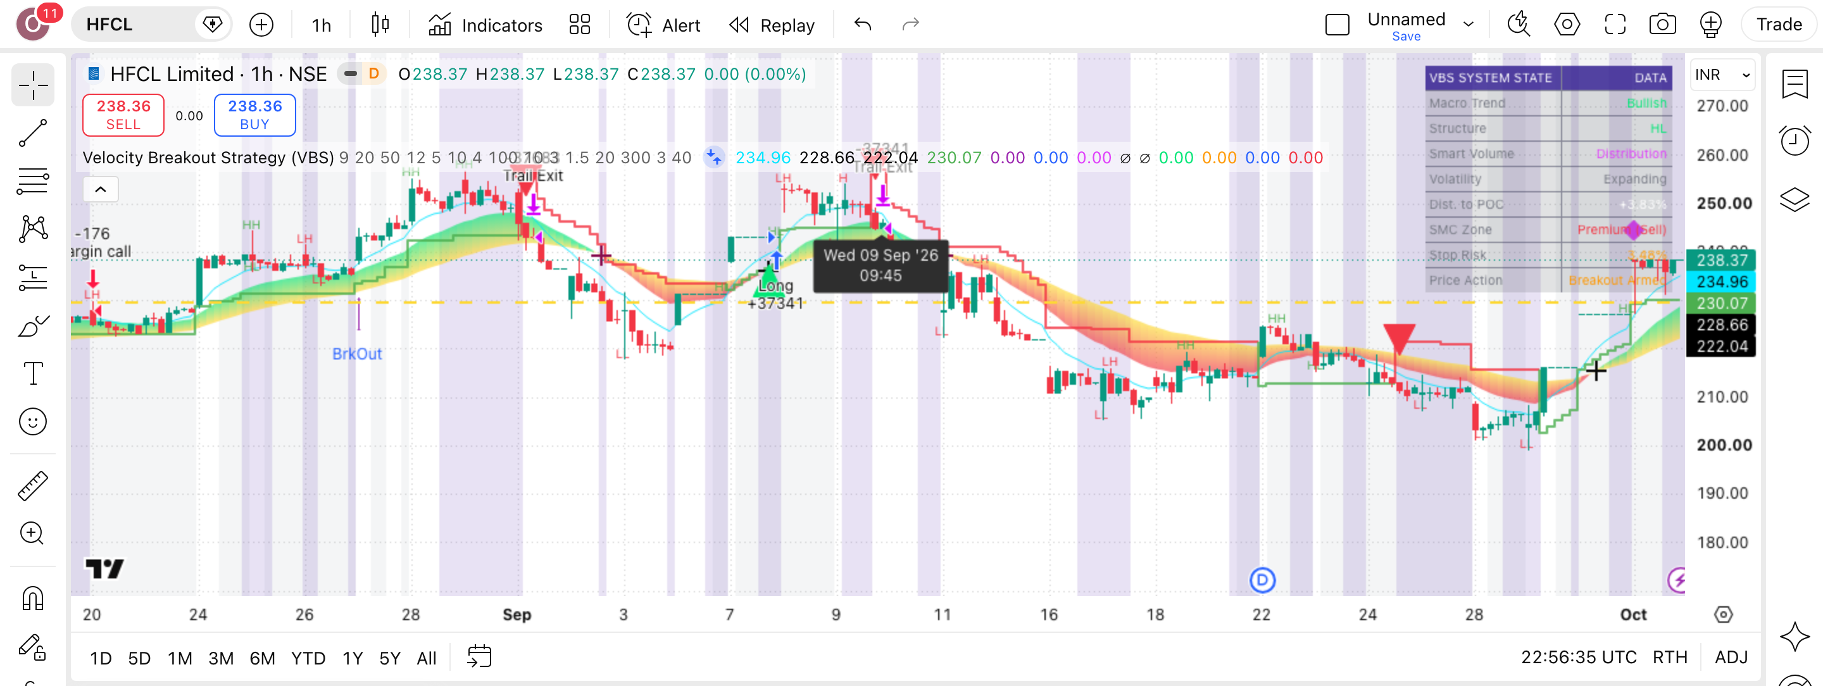
Task: Select the All time range
Action: (x=427, y=658)
